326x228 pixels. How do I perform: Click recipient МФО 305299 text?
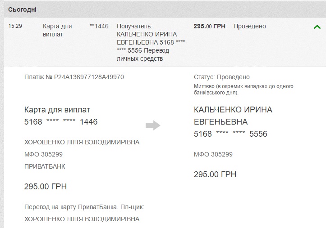(x=213, y=154)
